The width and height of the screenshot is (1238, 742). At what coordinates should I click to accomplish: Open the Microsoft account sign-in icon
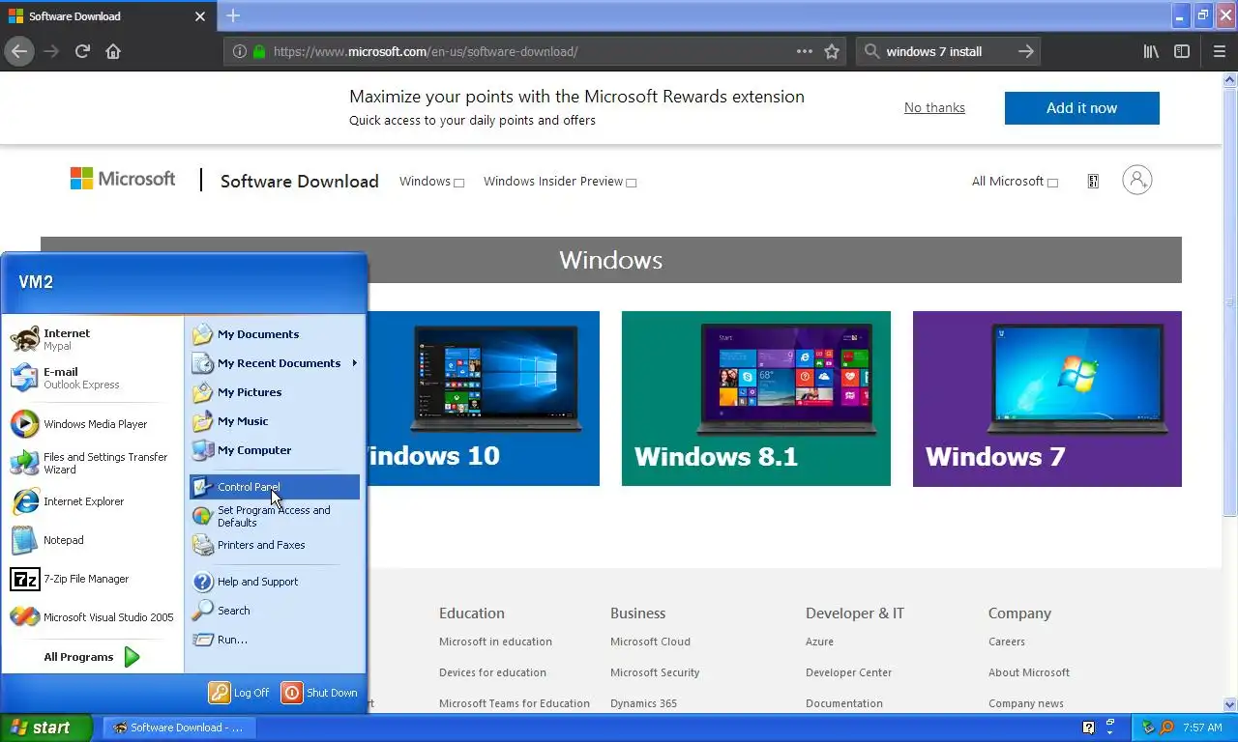coord(1136,180)
